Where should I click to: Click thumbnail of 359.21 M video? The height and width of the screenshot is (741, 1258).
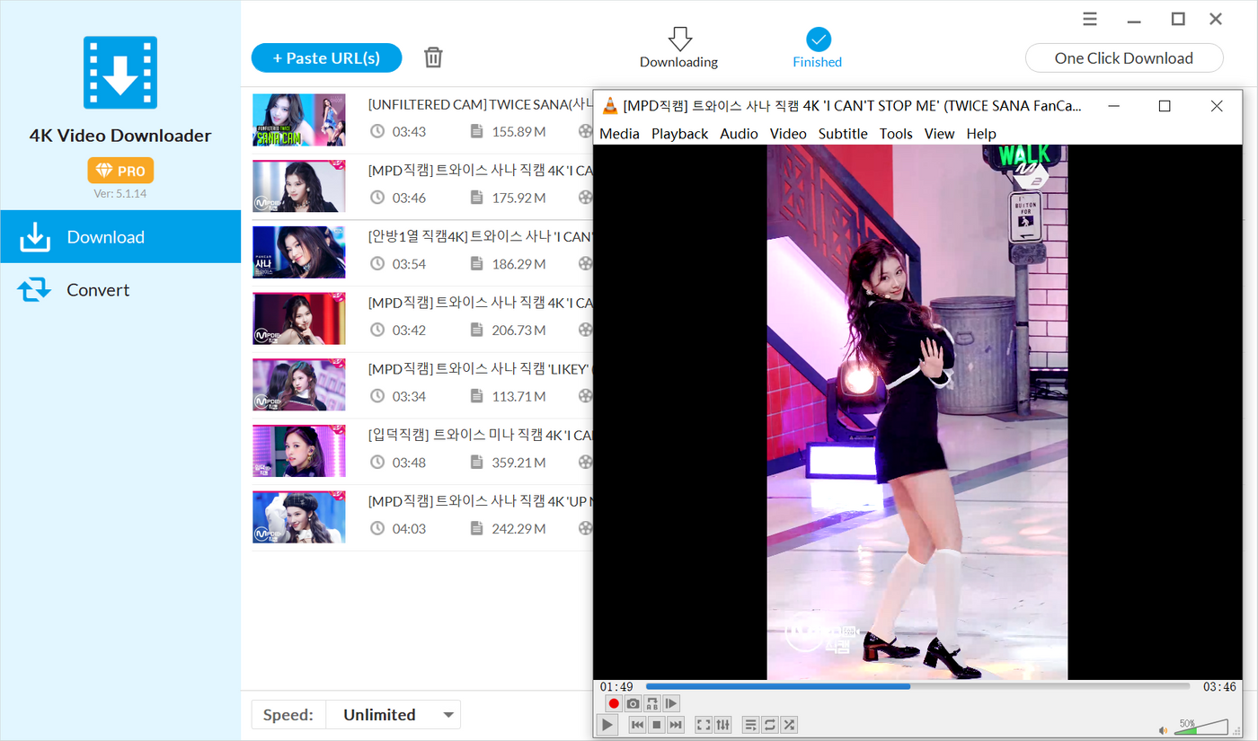pos(299,452)
